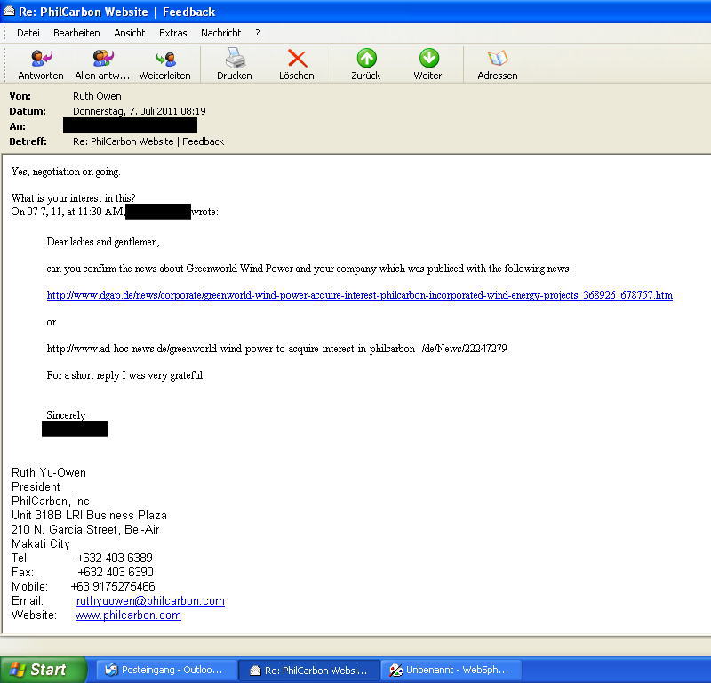Delete message with Löschen red X
Image resolution: width=711 pixels, height=683 pixels.
[297, 58]
